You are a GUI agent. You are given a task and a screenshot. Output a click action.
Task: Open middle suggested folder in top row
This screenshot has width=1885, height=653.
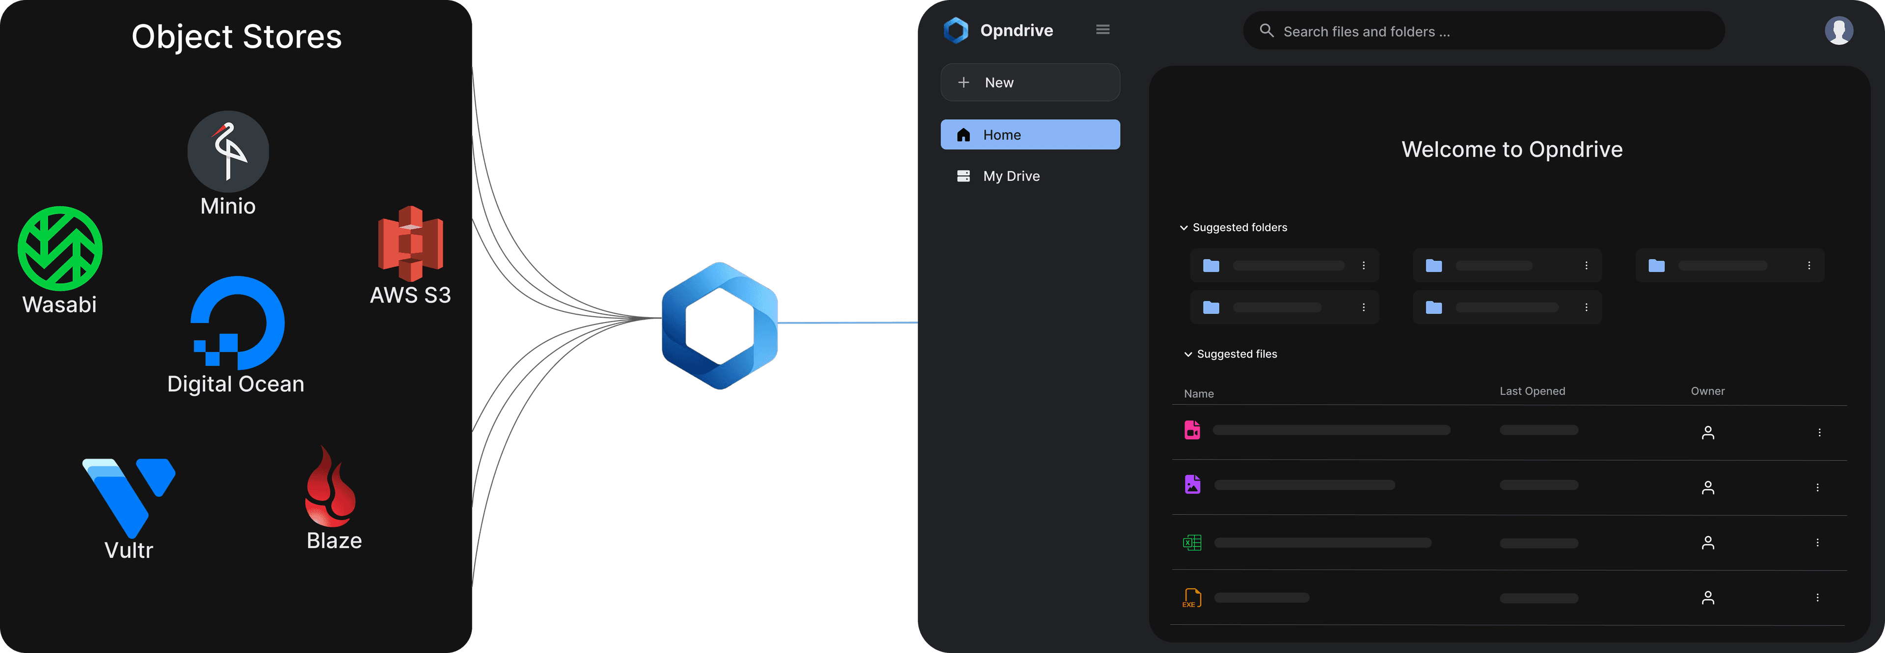tap(1507, 266)
